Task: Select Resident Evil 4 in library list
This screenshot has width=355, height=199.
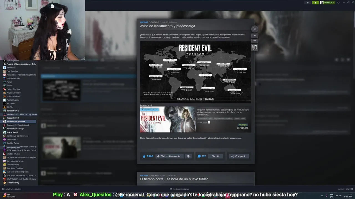Action: pos(19,118)
